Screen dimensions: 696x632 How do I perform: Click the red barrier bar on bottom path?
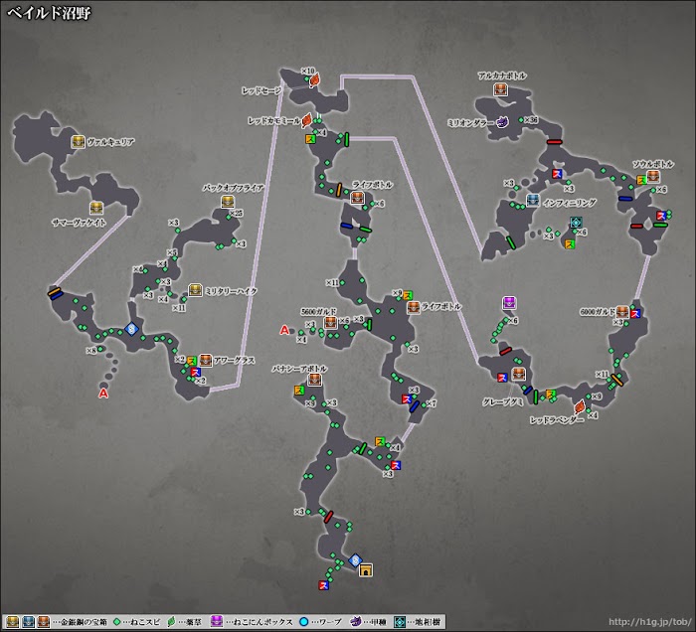(x=328, y=517)
